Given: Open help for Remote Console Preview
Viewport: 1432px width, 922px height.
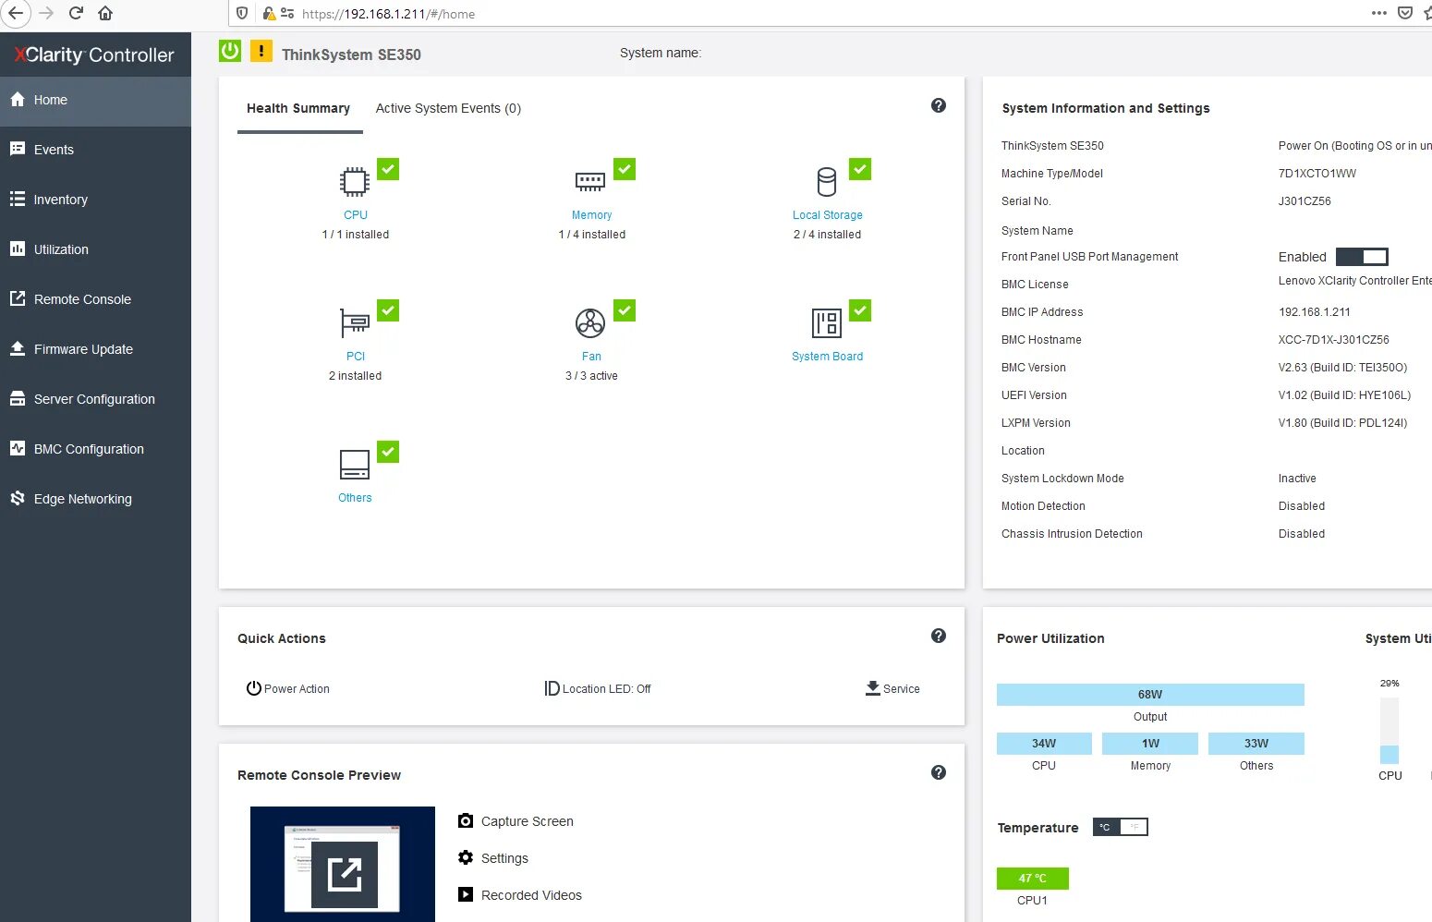Looking at the screenshot, I should [x=939, y=772].
